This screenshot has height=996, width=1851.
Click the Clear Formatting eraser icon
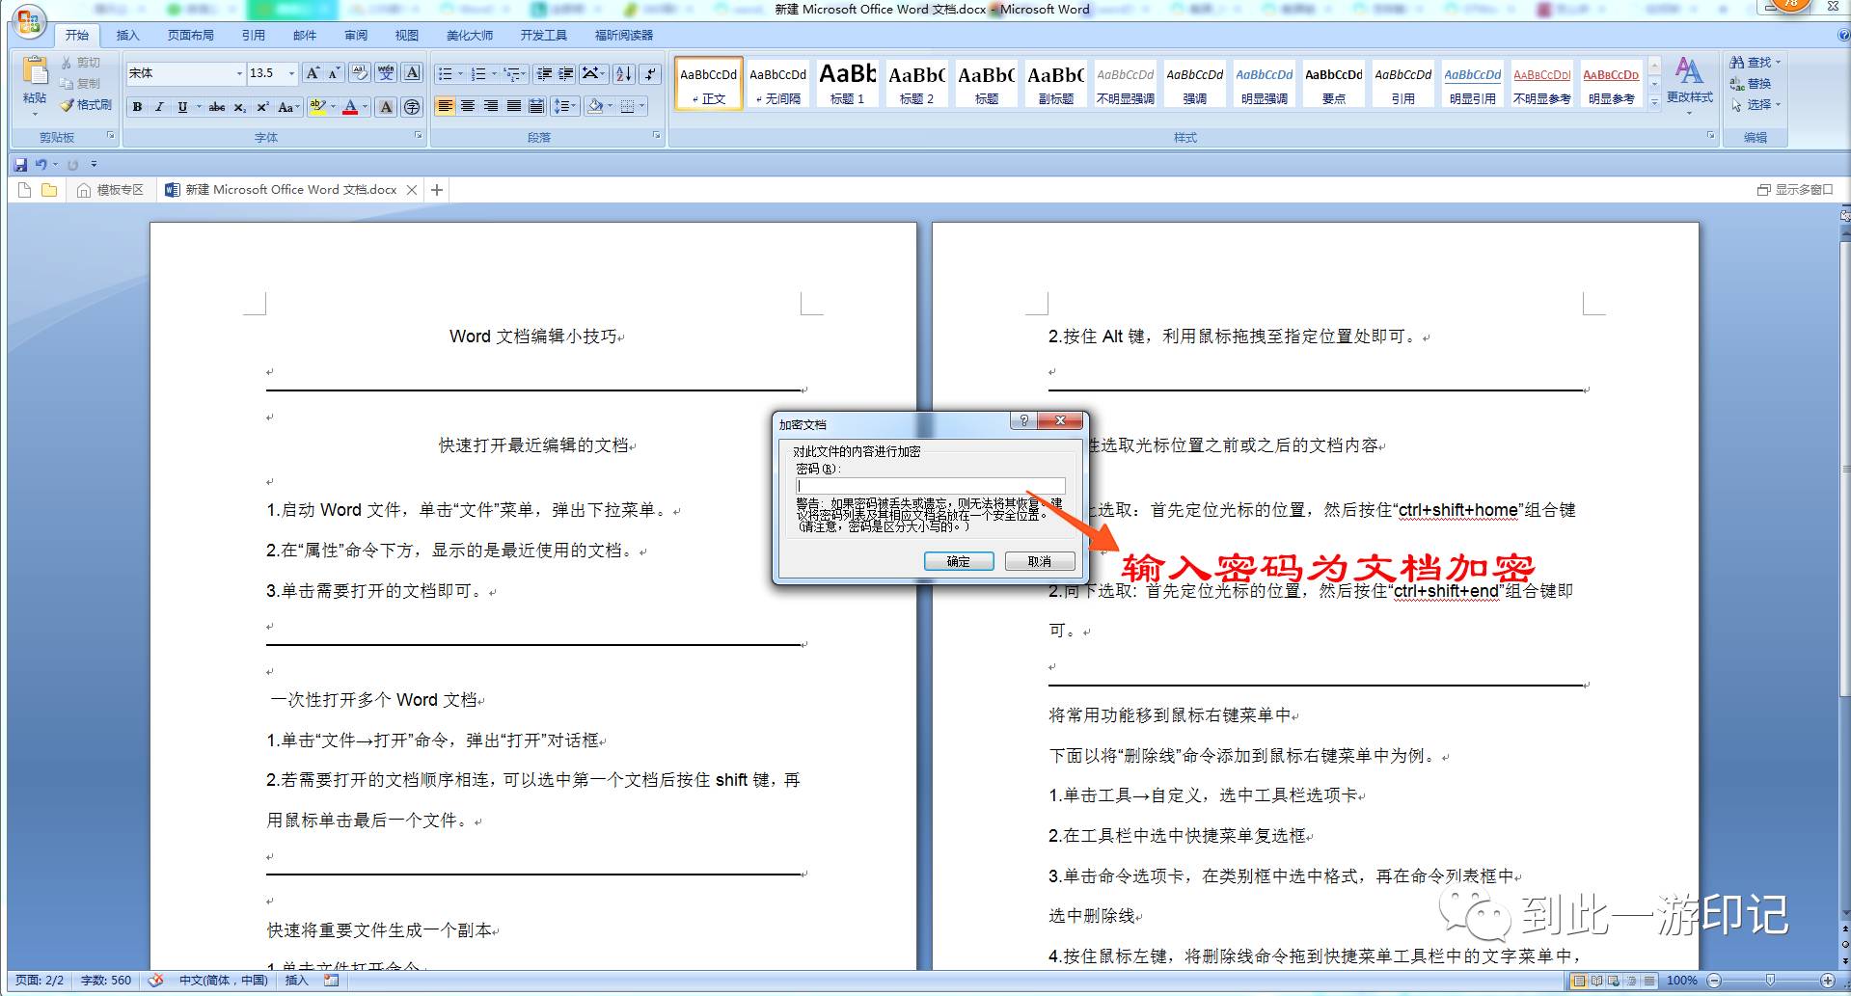pos(360,73)
